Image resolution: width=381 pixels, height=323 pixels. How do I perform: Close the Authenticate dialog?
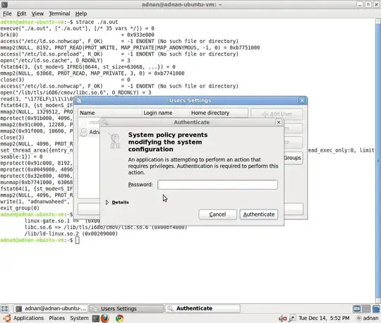279,122
